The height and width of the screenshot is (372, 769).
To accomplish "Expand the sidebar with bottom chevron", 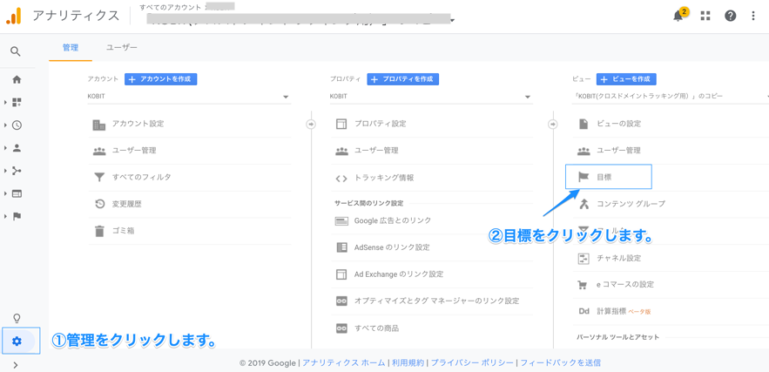I will (16, 365).
